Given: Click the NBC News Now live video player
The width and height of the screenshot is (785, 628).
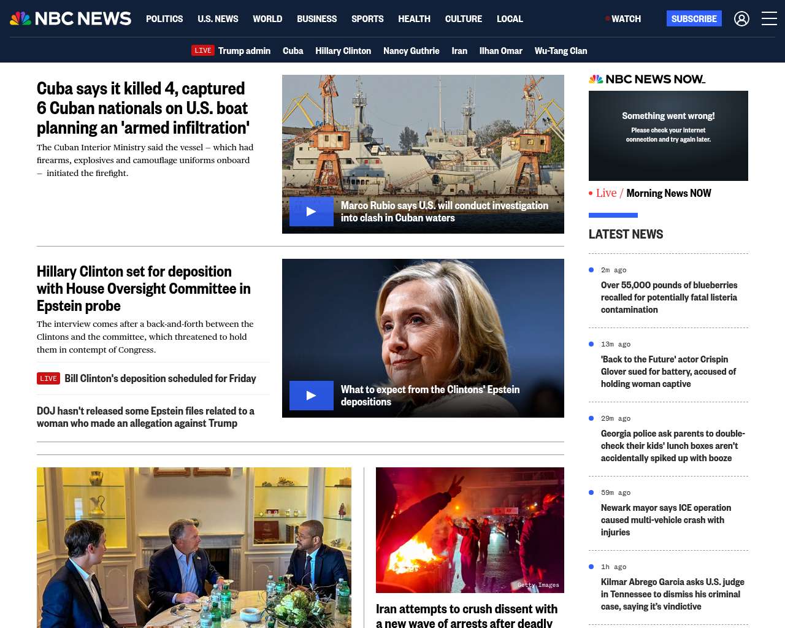Looking at the screenshot, I should pyautogui.click(x=668, y=136).
